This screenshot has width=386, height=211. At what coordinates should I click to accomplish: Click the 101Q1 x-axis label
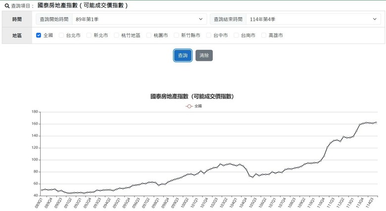tap(194, 203)
